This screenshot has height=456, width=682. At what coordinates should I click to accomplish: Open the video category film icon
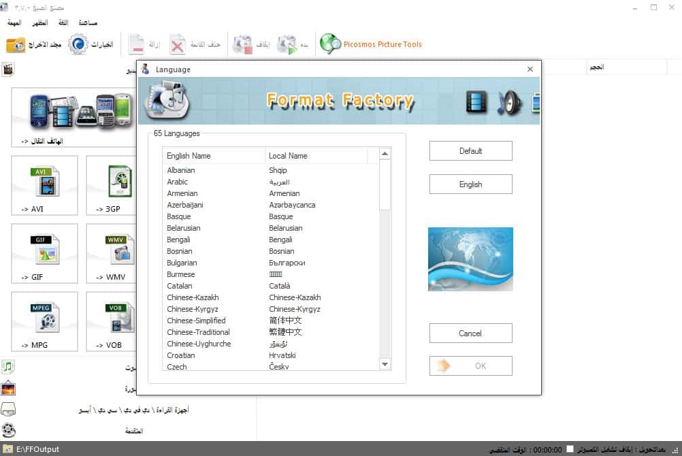pos(8,69)
